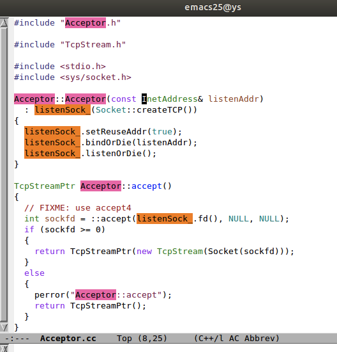The width and height of the screenshot is (337, 352).
Task: Click setReuseAddr(true) call
Action: click(131, 132)
